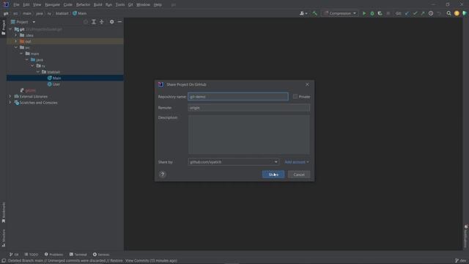Open the Navigate menu
The height and width of the screenshot is (264, 469).
(x=52, y=5)
